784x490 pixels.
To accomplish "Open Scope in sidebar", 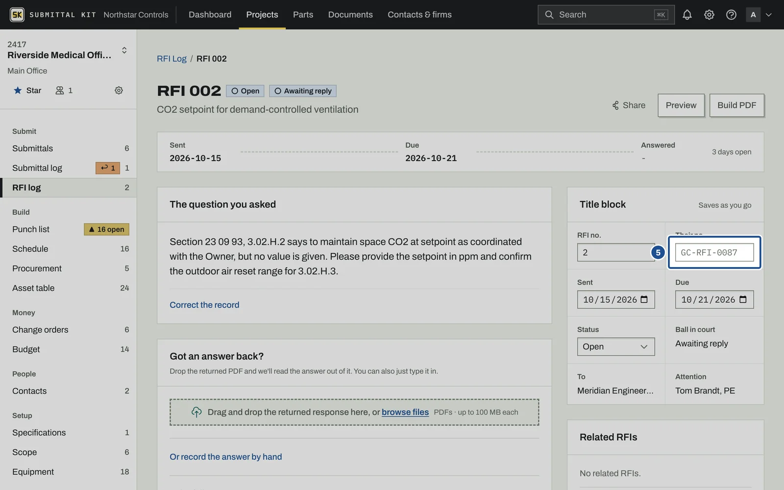I will point(69,452).
